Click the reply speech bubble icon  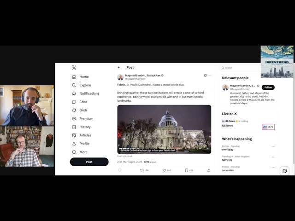[x=120, y=170]
